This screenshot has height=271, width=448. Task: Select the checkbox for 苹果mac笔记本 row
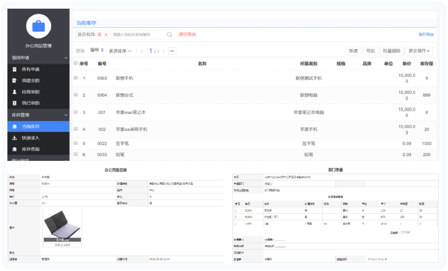click(x=75, y=112)
